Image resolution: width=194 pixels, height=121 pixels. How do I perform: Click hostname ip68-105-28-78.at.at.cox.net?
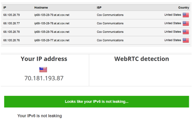tap(52, 23)
